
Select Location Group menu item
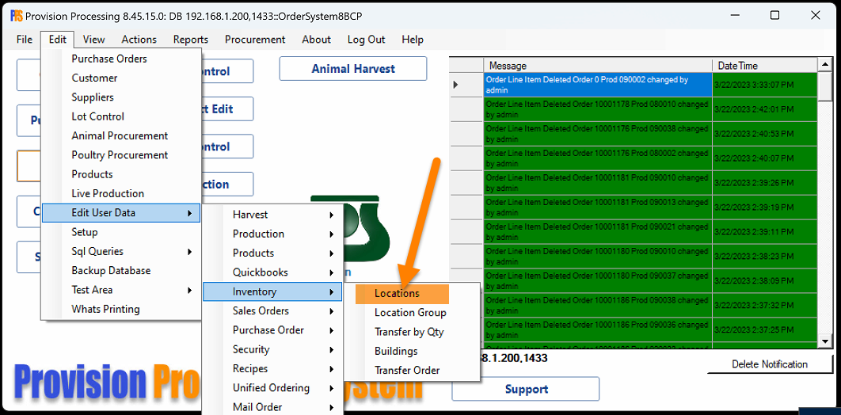pyautogui.click(x=411, y=313)
